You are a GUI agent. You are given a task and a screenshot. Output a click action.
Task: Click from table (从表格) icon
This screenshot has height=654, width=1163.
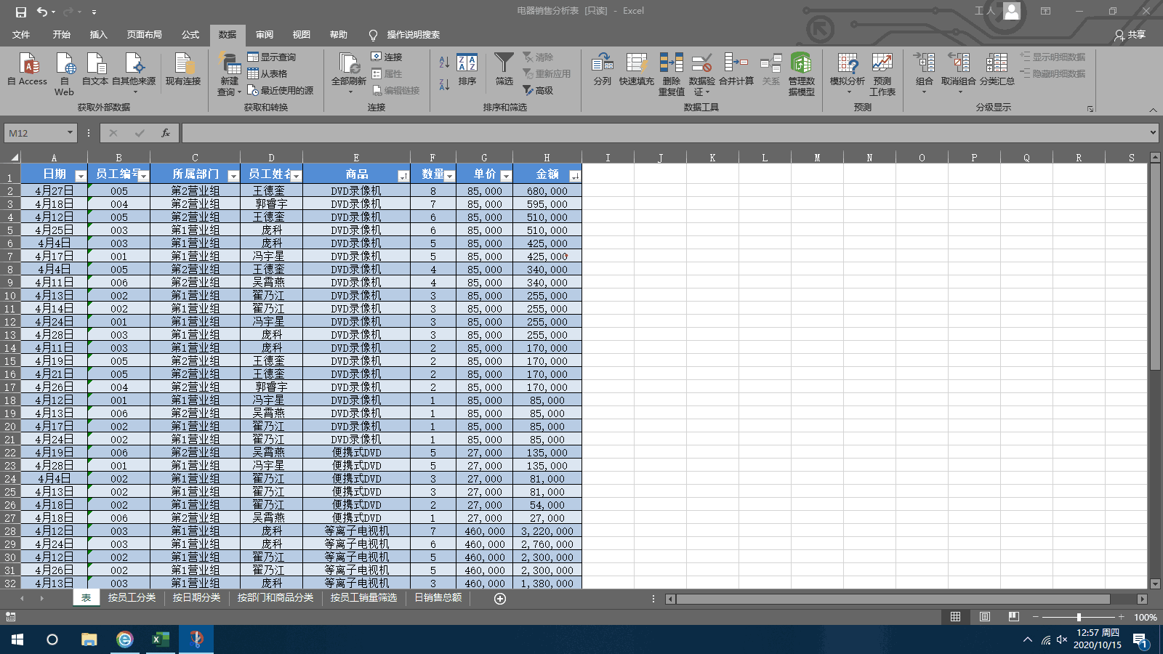click(253, 73)
